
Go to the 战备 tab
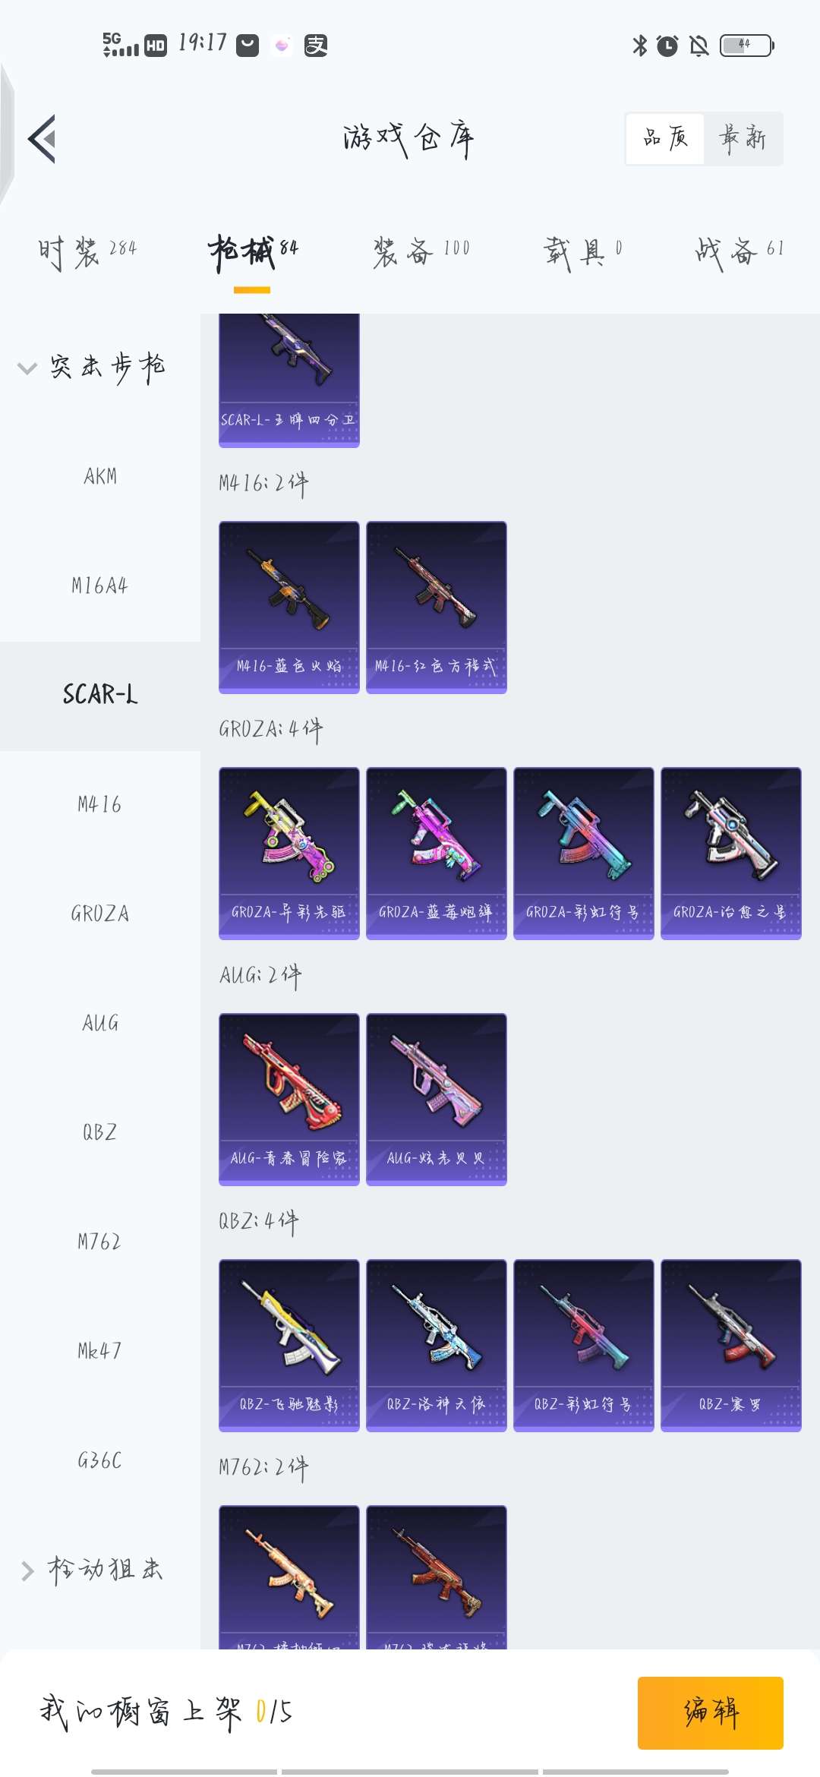[x=740, y=252]
